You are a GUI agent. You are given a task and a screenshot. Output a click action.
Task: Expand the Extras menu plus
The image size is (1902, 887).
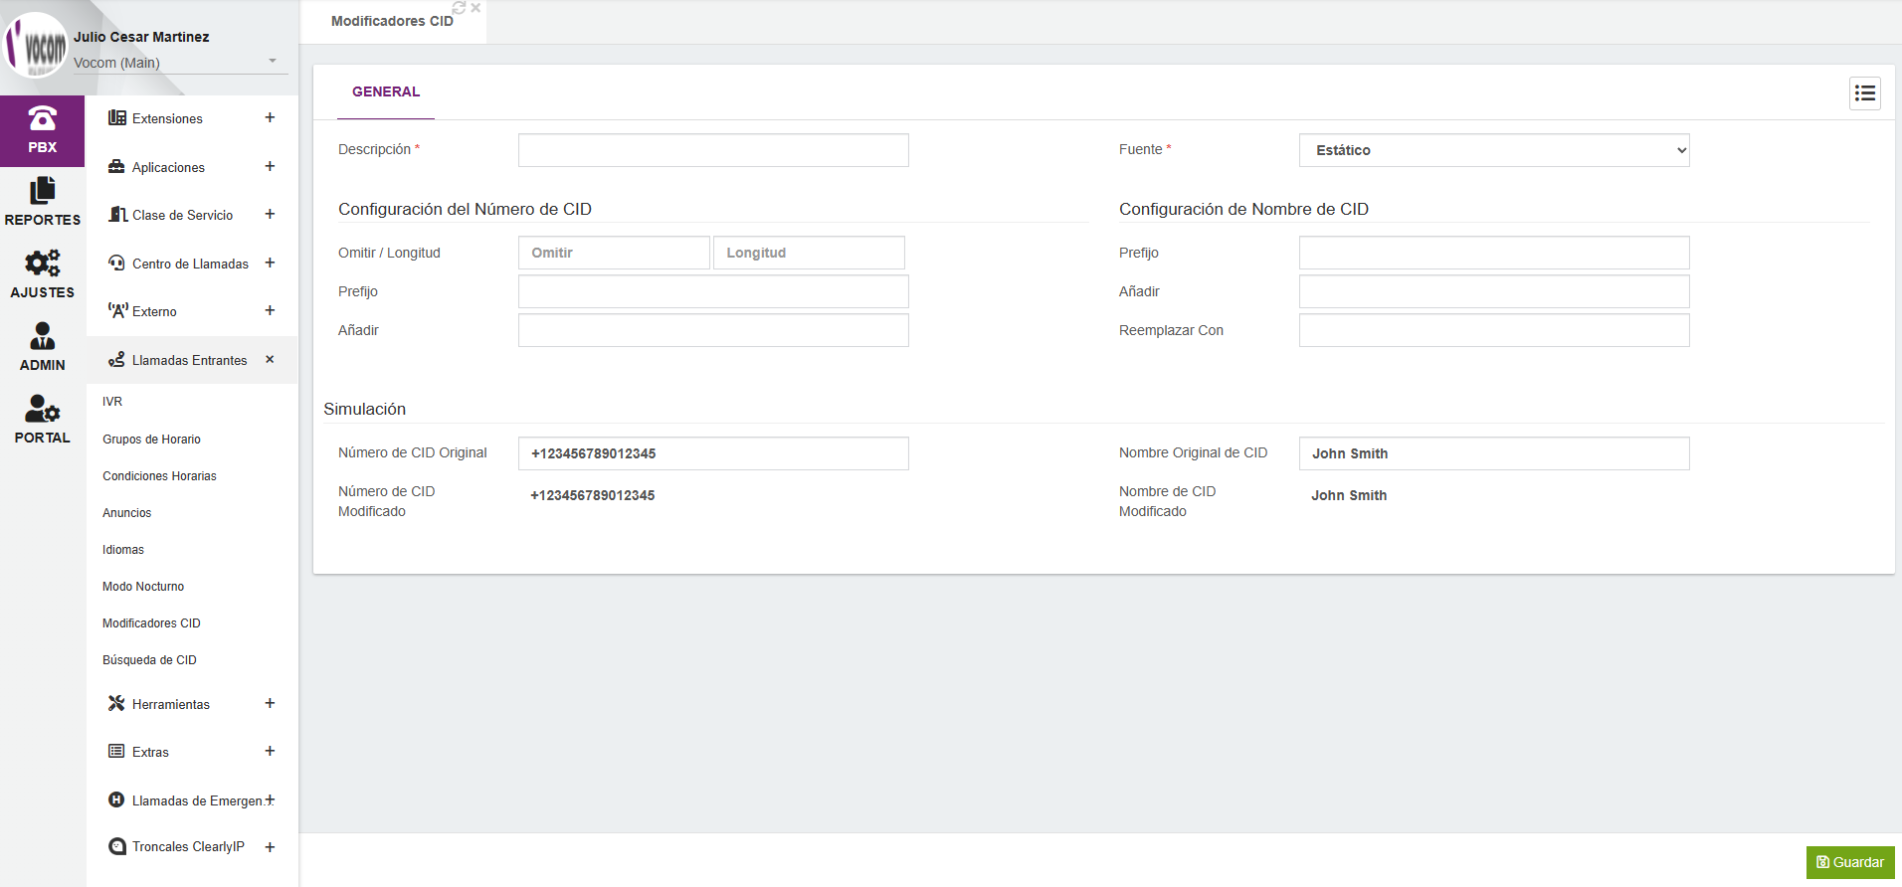(x=270, y=751)
